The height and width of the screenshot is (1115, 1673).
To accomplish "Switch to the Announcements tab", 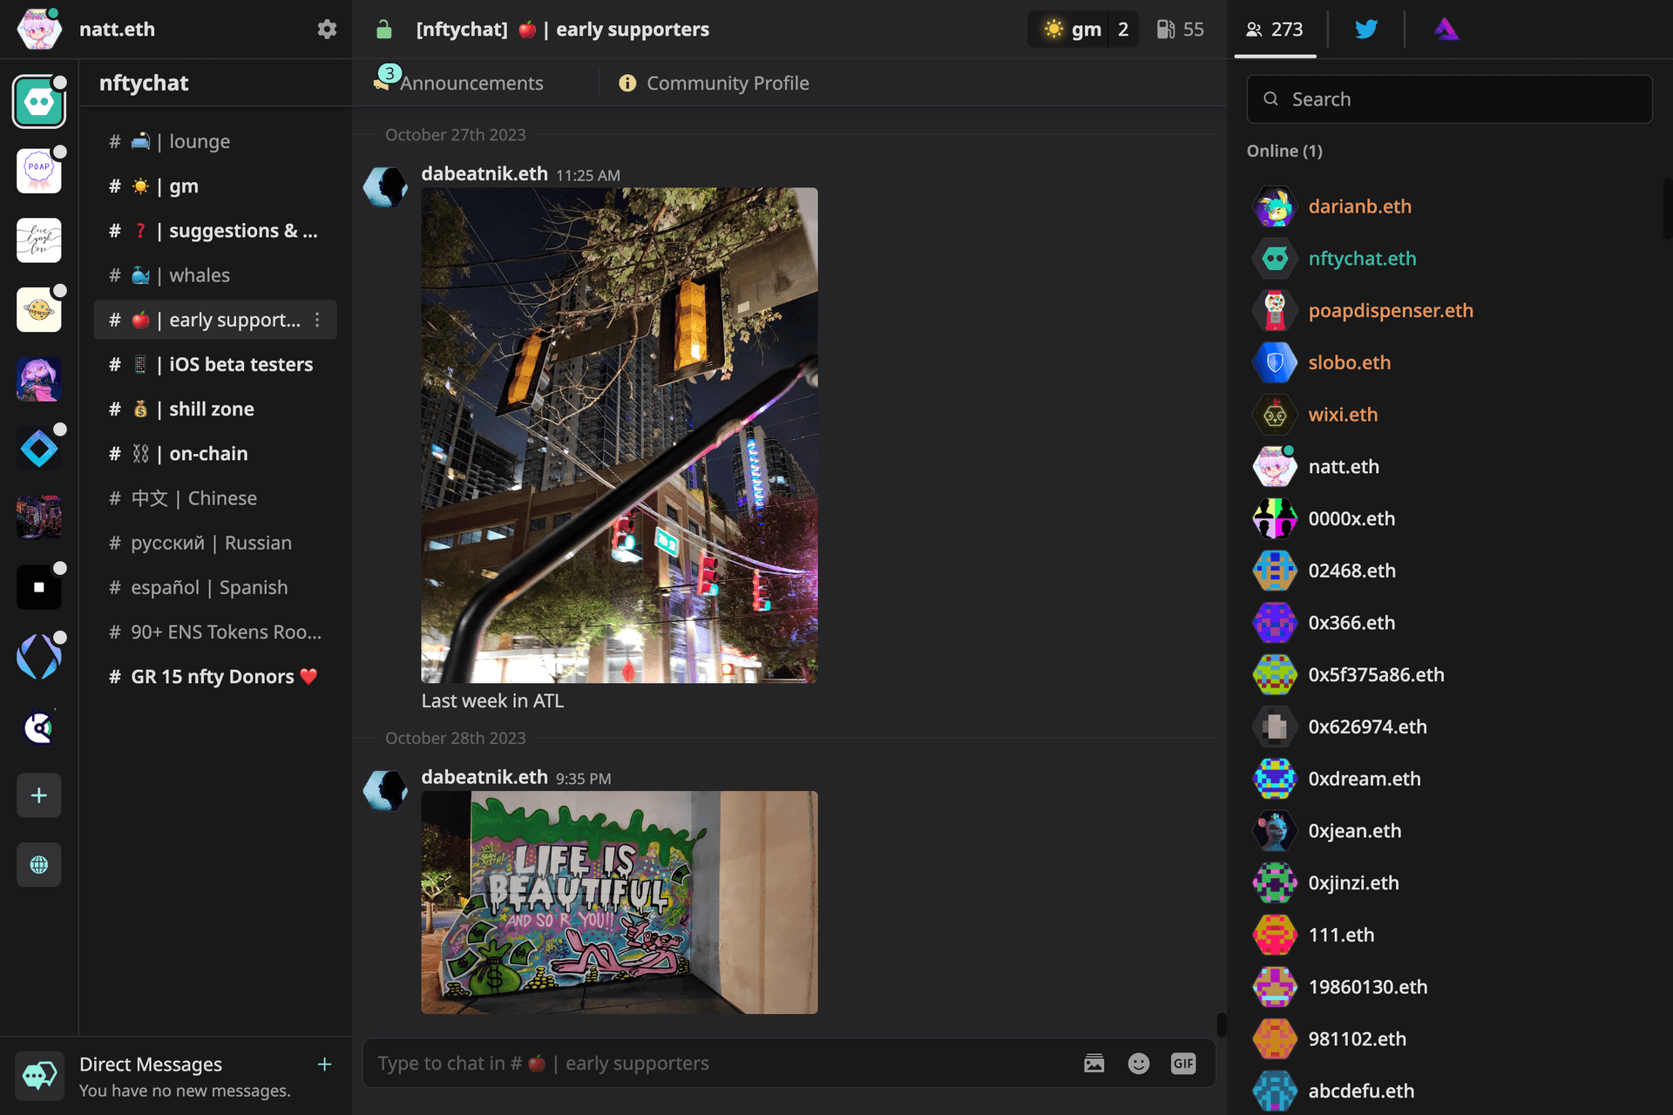I will click(471, 83).
